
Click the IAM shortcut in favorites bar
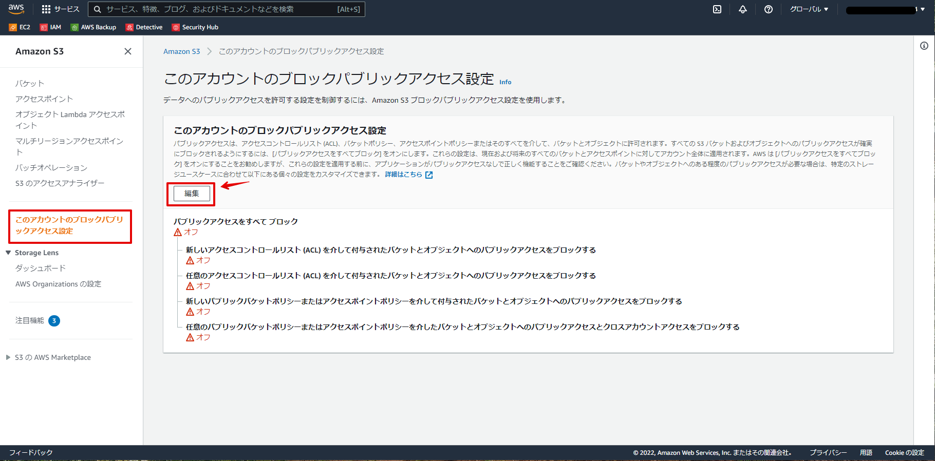click(x=51, y=27)
